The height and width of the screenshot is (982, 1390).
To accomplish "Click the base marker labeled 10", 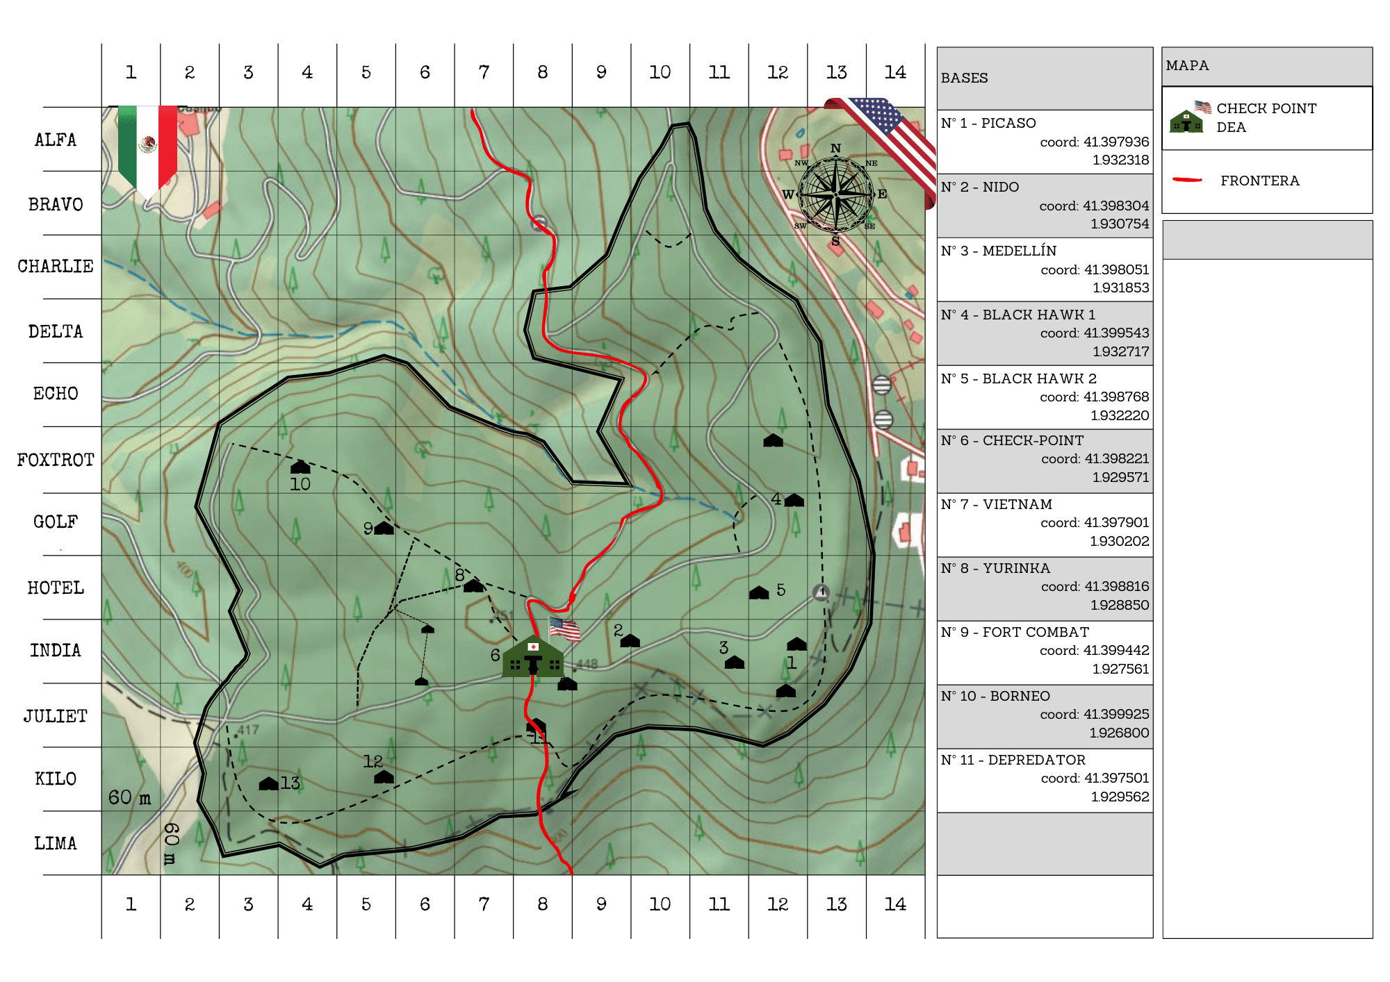I will [300, 467].
